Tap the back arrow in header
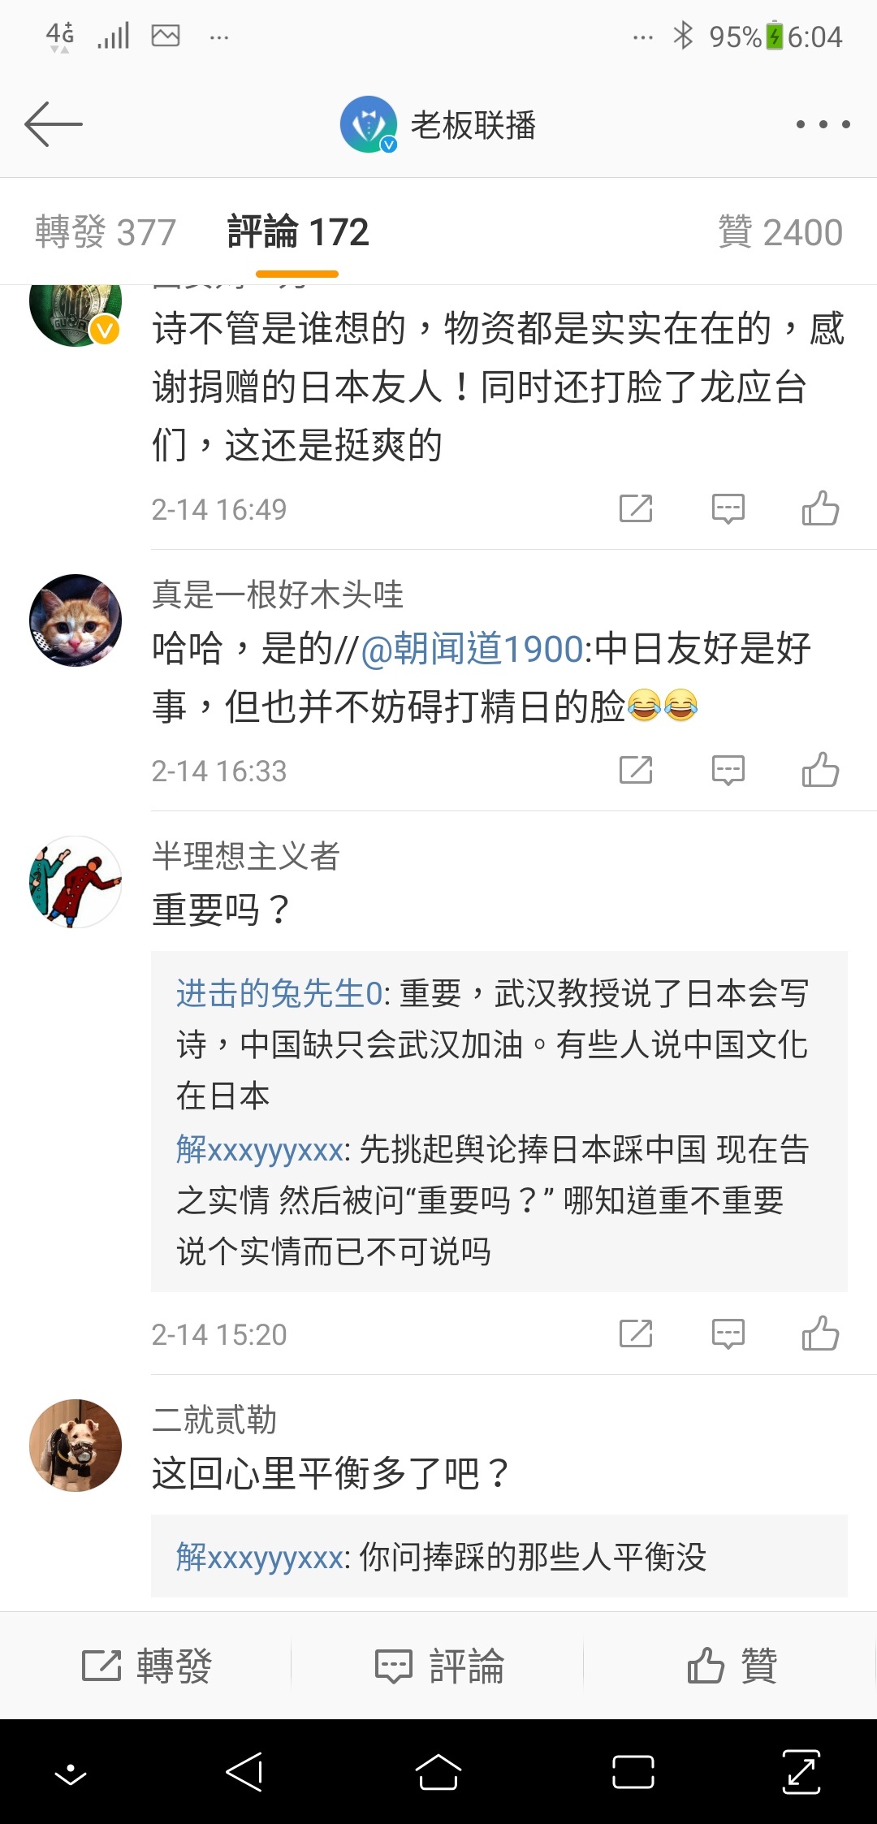Screen dimensions: 877x1824 pyautogui.click(x=54, y=124)
